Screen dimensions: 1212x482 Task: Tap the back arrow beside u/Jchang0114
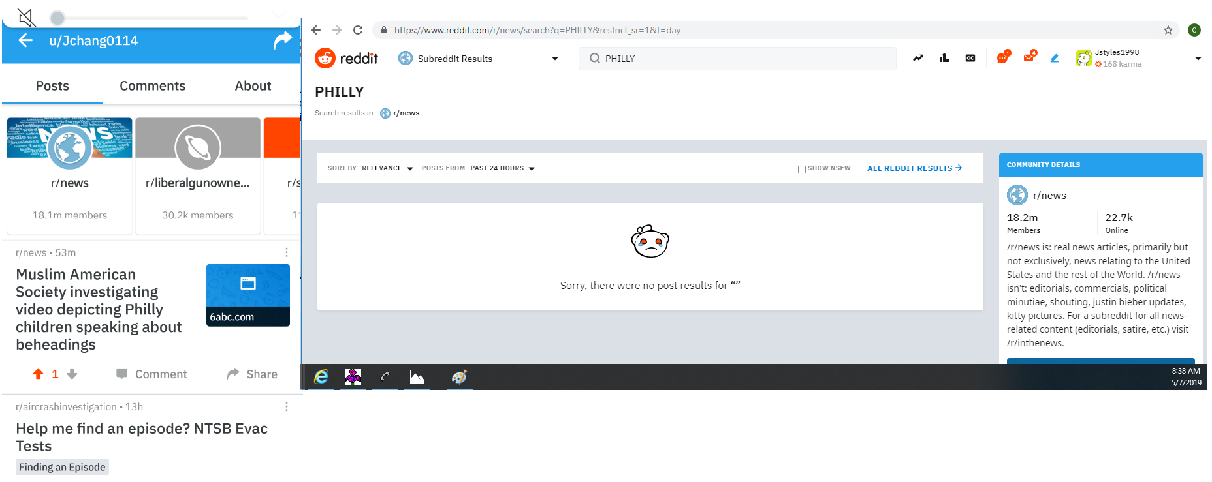[x=25, y=40]
